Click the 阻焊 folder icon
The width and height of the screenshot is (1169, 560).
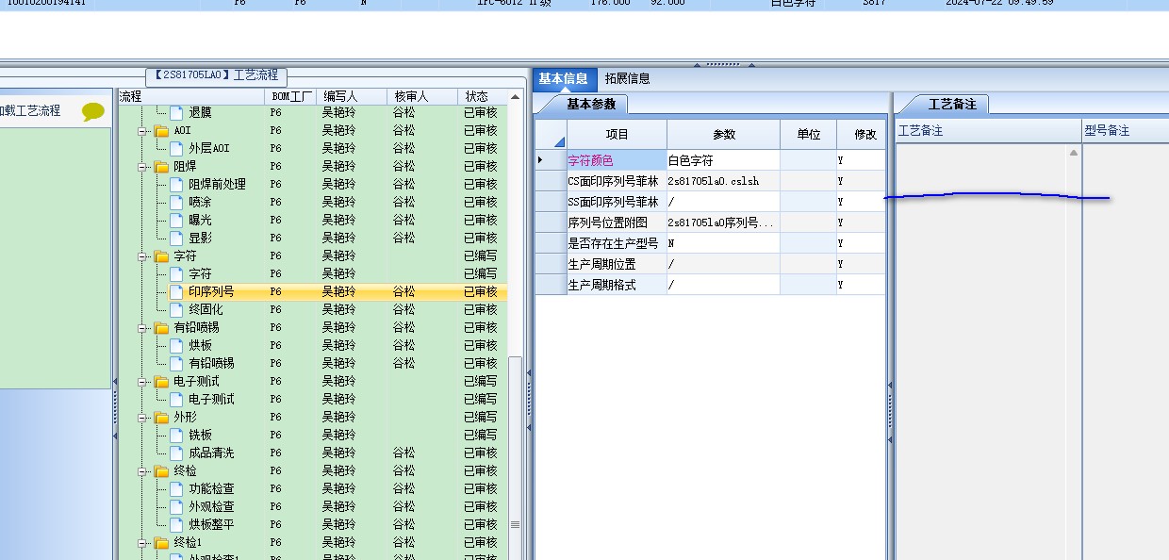pyautogui.click(x=161, y=167)
